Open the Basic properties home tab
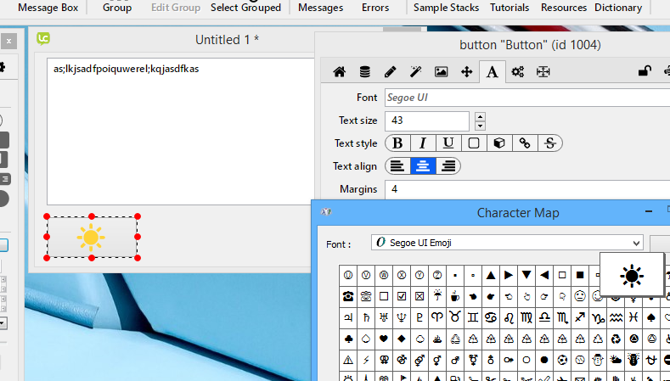670x381 pixels. (339, 72)
